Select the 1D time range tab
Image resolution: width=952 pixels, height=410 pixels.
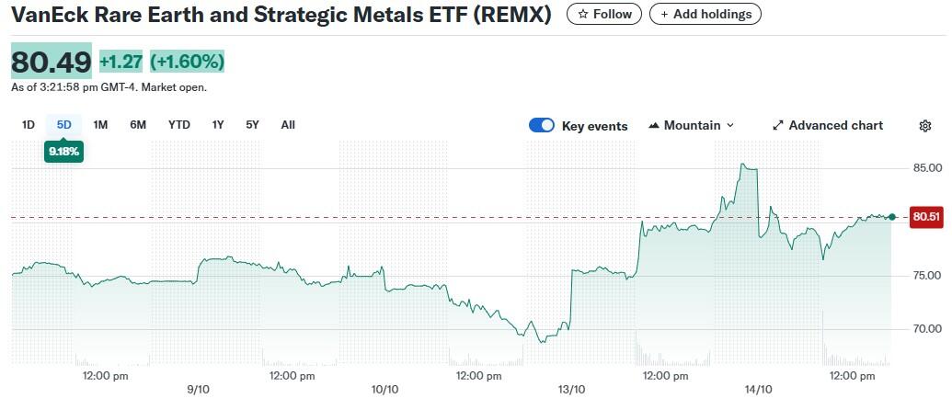(x=29, y=125)
